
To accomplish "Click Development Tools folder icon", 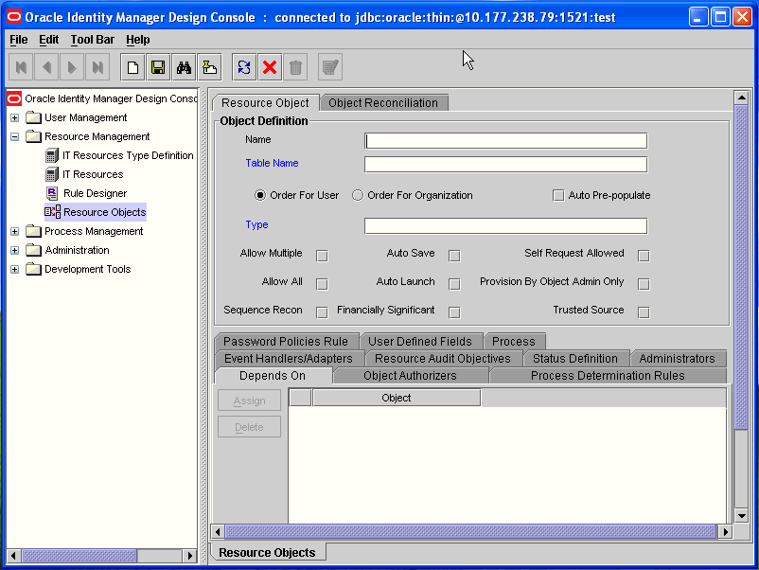I will pos(33,269).
